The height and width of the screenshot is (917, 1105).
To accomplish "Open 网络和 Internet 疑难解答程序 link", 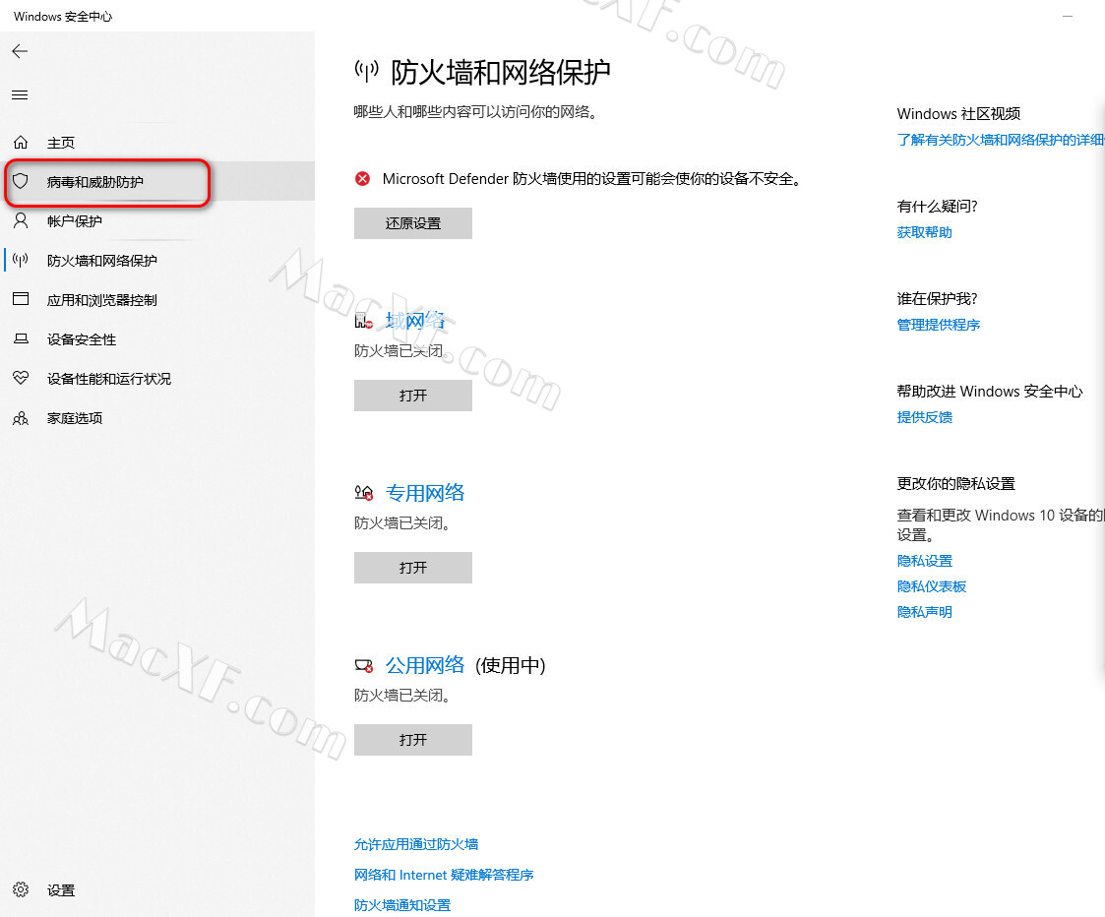I will click(x=443, y=875).
